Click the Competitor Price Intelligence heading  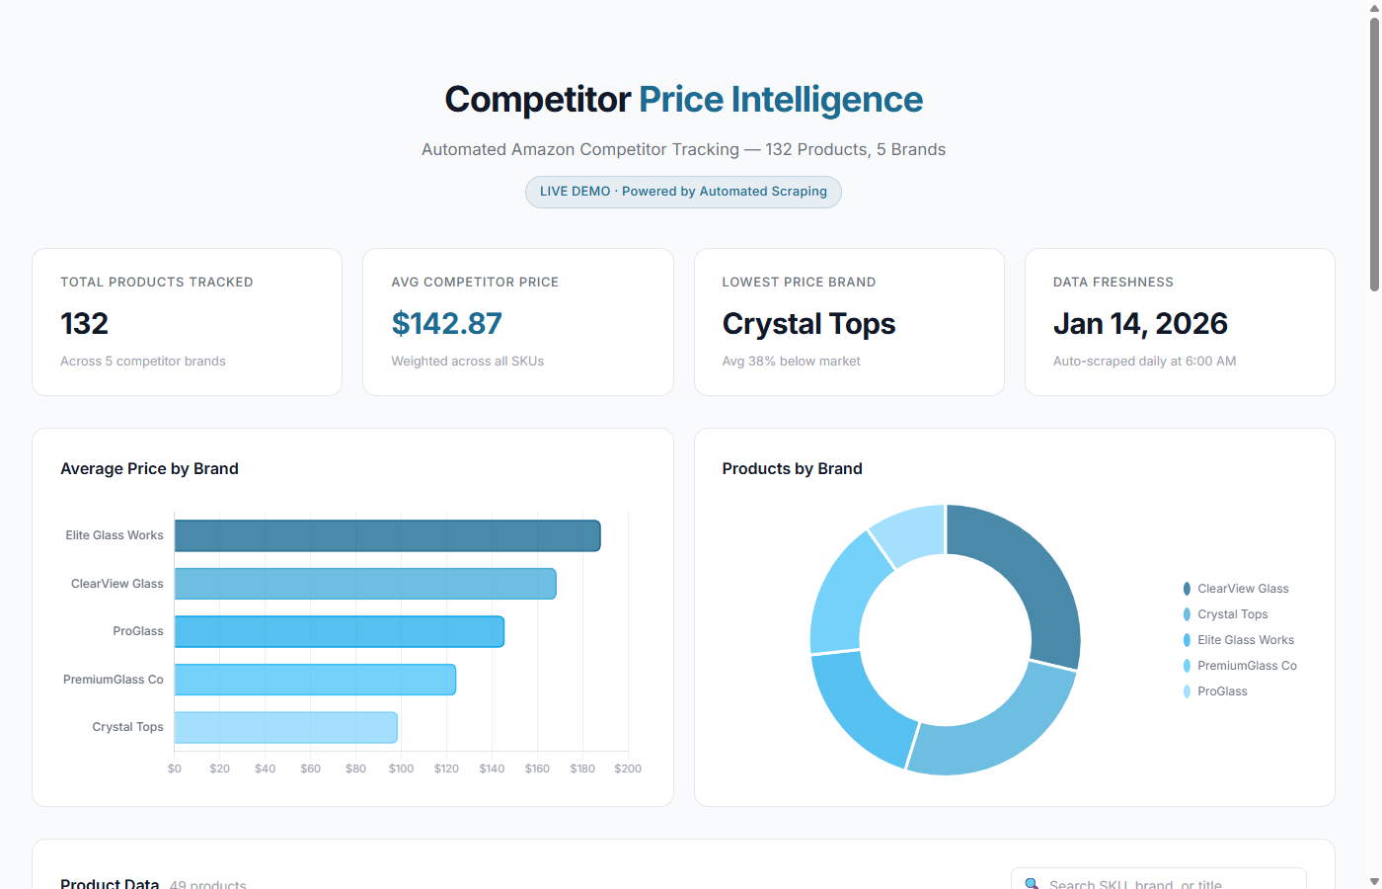683,99
